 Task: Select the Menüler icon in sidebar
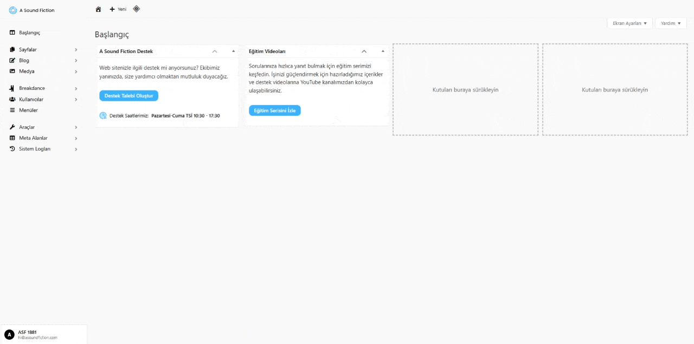[x=12, y=110]
